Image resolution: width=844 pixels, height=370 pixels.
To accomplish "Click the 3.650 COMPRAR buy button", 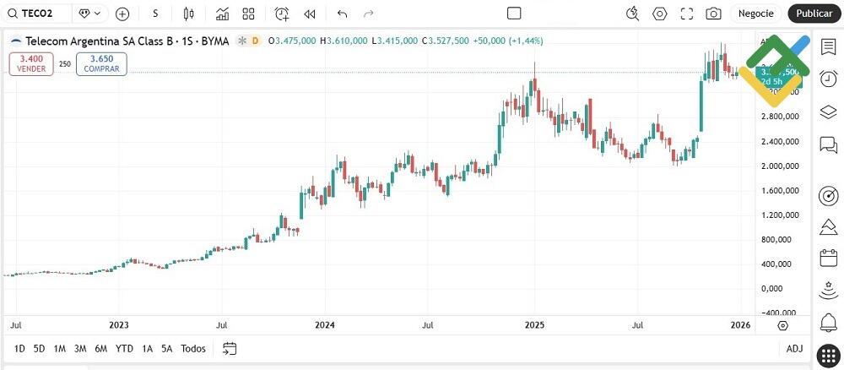I will [x=101, y=63].
